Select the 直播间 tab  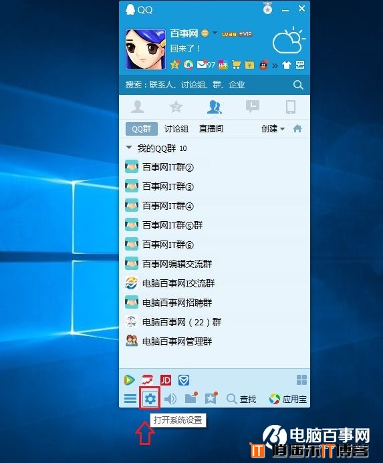pyautogui.click(x=211, y=129)
